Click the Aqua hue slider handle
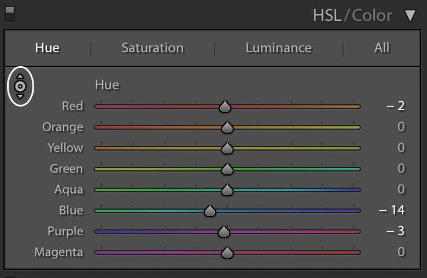 (x=227, y=190)
